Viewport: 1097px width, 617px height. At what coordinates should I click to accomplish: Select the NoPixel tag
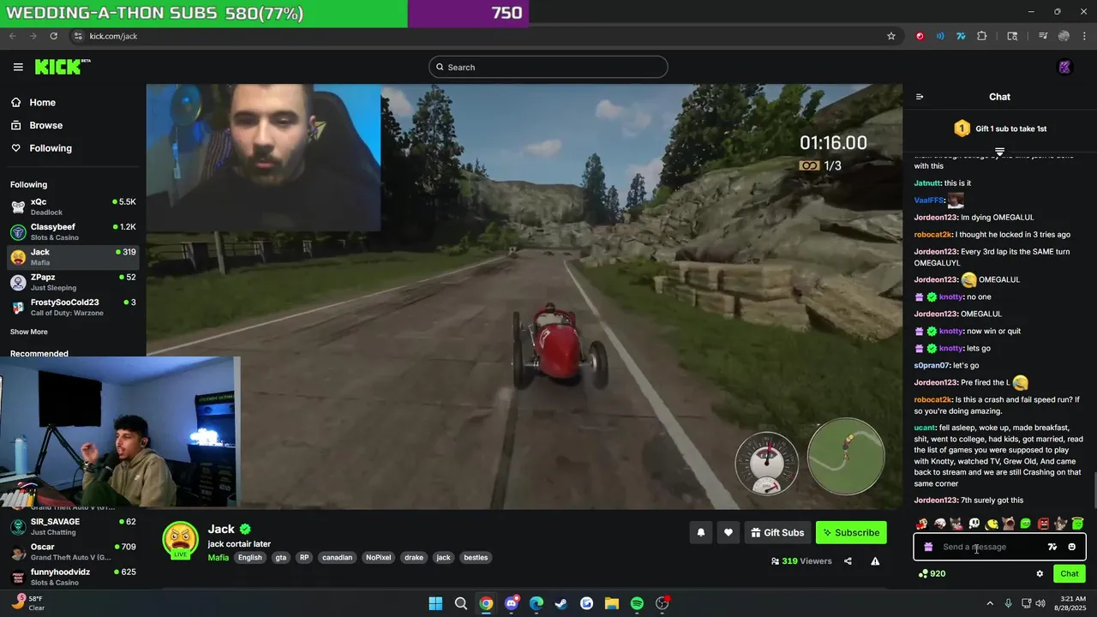(378, 557)
